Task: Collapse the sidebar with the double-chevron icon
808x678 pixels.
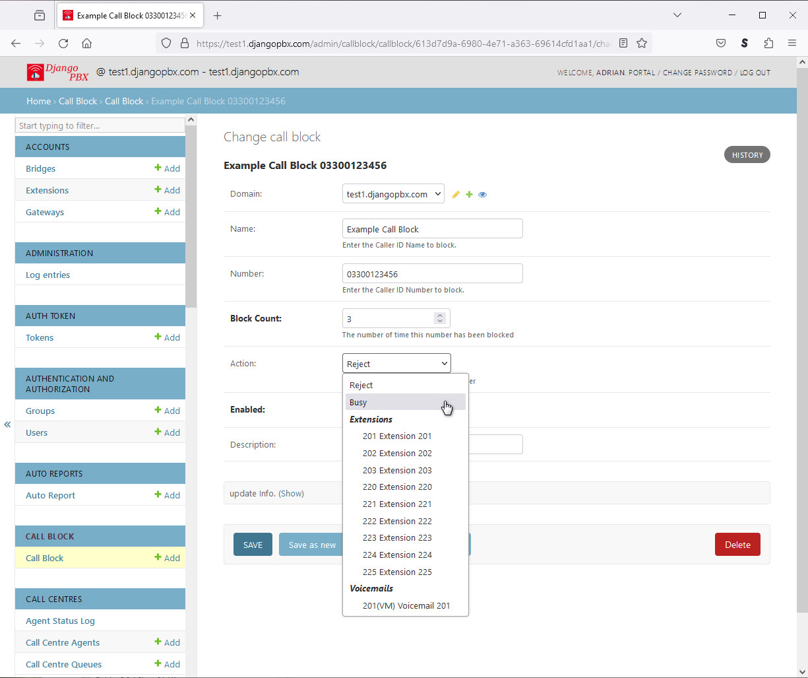Action: 7,424
